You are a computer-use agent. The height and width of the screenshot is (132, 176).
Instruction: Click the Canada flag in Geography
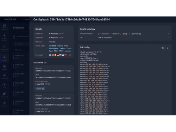point(55,55)
